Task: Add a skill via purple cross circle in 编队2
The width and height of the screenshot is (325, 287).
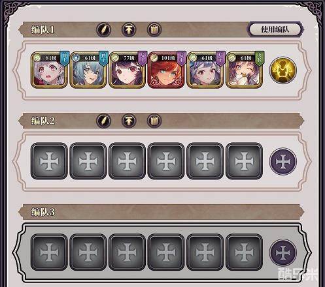Action: pos(283,161)
